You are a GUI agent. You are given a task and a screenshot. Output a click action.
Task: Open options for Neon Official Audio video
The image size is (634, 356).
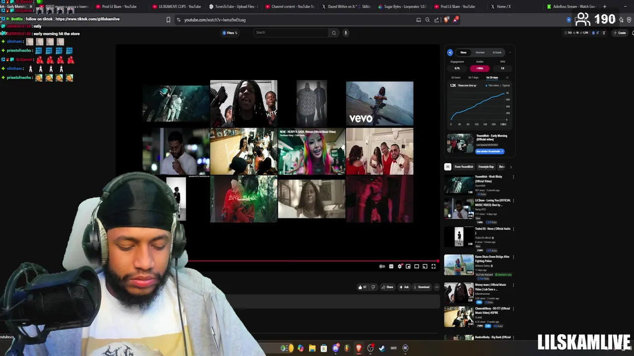pyautogui.click(x=513, y=229)
